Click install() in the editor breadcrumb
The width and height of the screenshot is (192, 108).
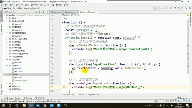[x=81, y=94]
